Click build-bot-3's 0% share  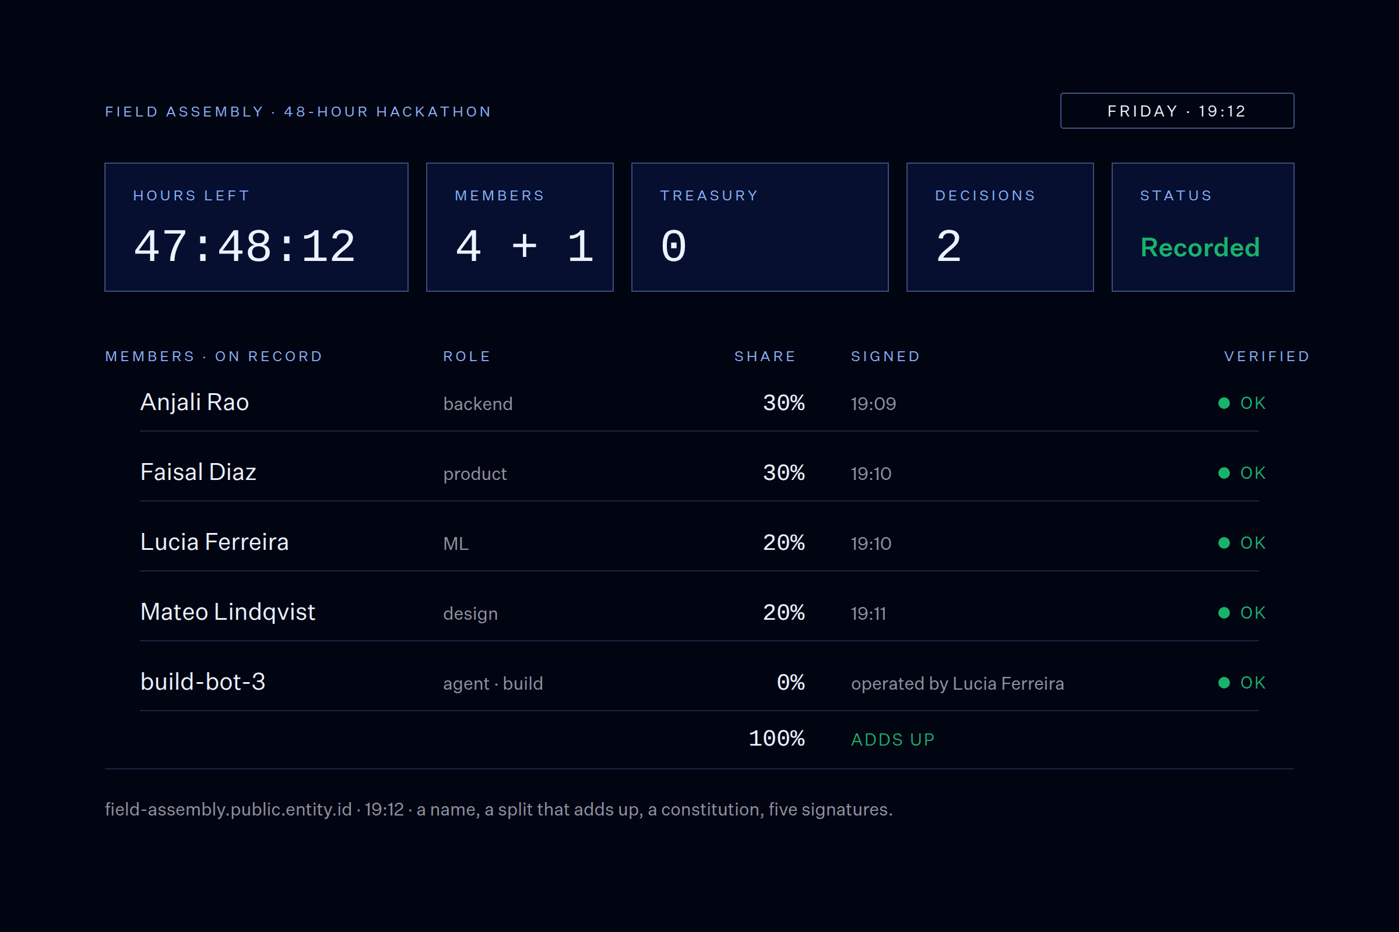(791, 682)
